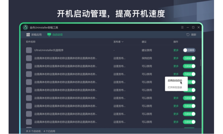223x134 pixels.
Task: Click the vertical scrollbar of the list
Action: coord(200,62)
